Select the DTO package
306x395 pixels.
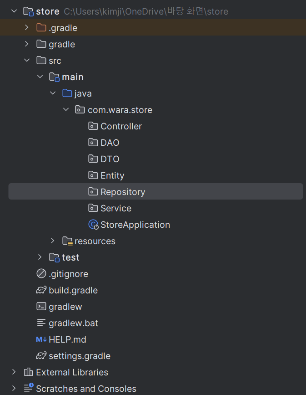pos(110,159)
